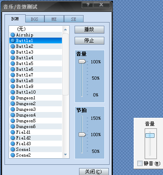Switch to the BGS tab
This screenshot has width=163, height=175.
pos(35,19)
